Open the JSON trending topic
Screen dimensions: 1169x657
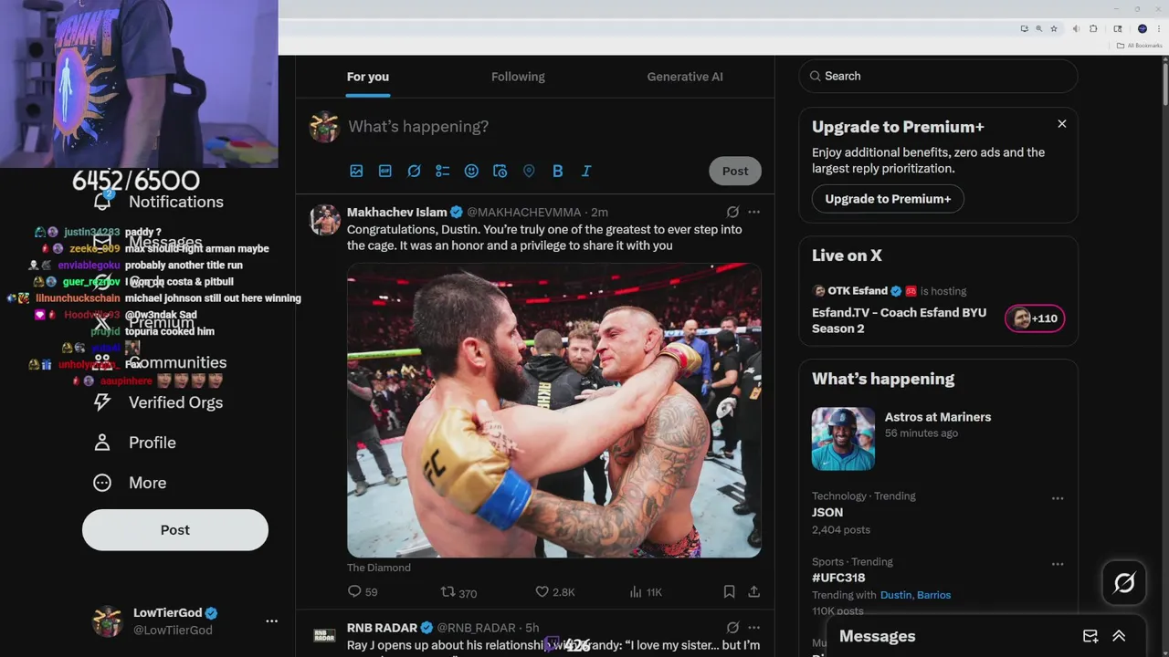point(827,513)
